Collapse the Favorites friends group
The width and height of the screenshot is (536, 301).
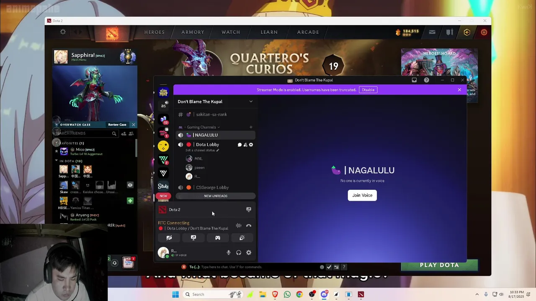57,143
